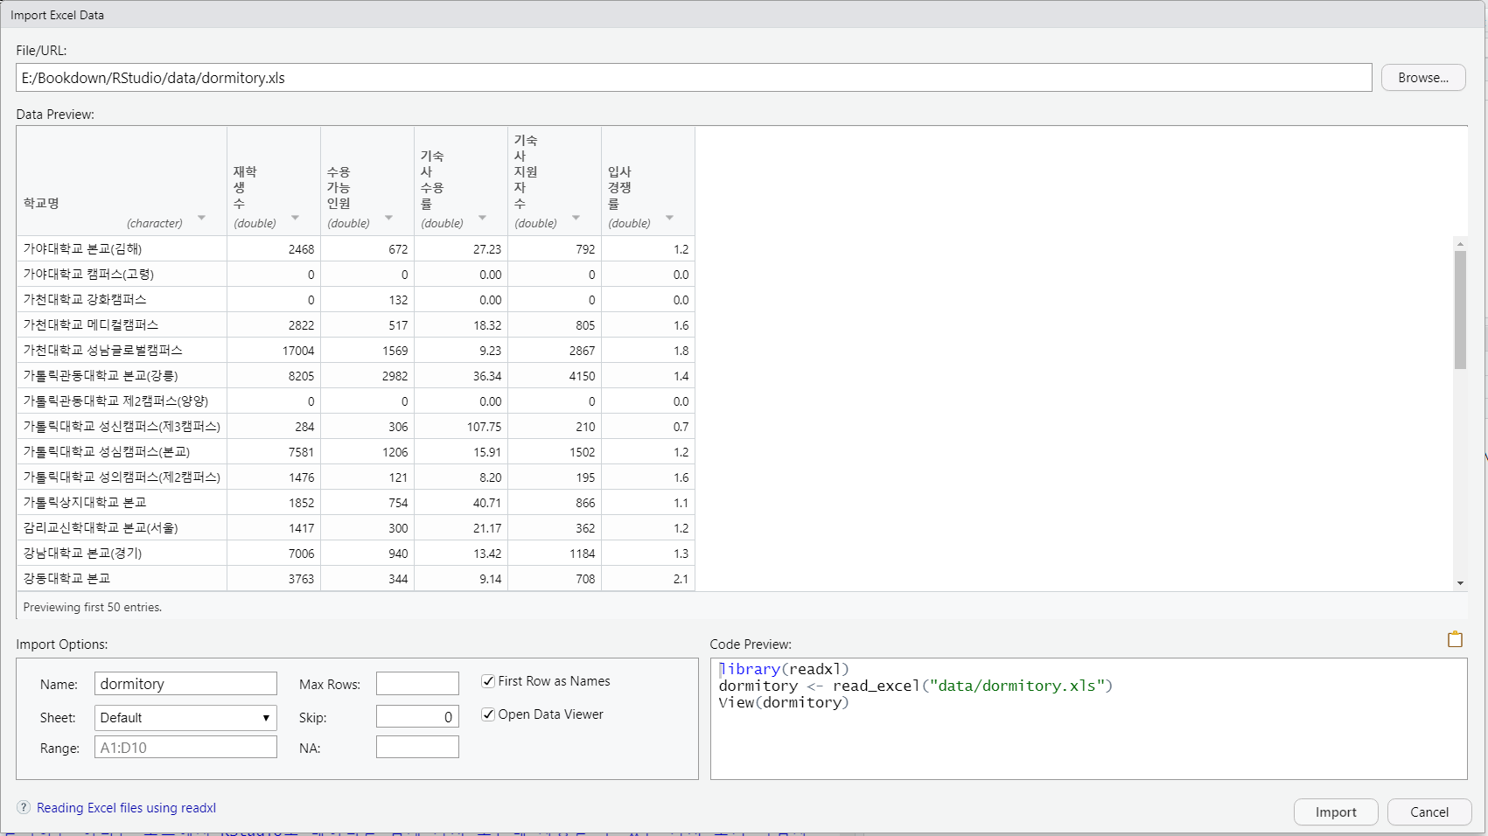This screenshot has height=836, width=1488.
Task: Click the File/URL path field
Action: coord(694,78)
